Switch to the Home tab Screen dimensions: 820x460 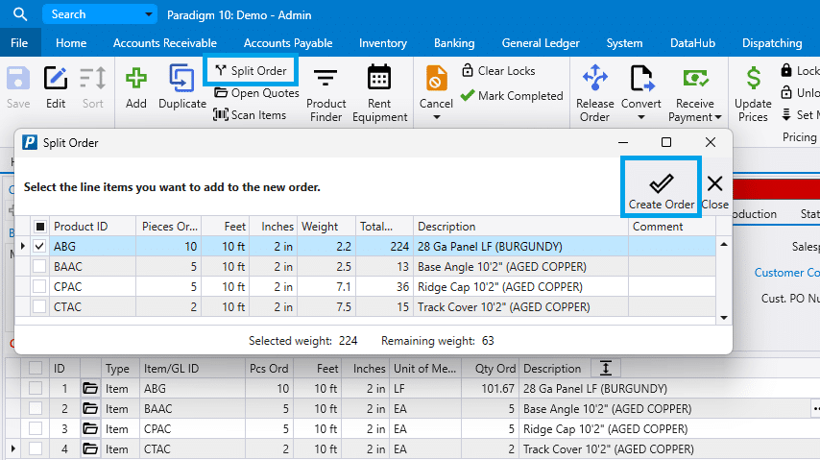(x=71, y=43)
